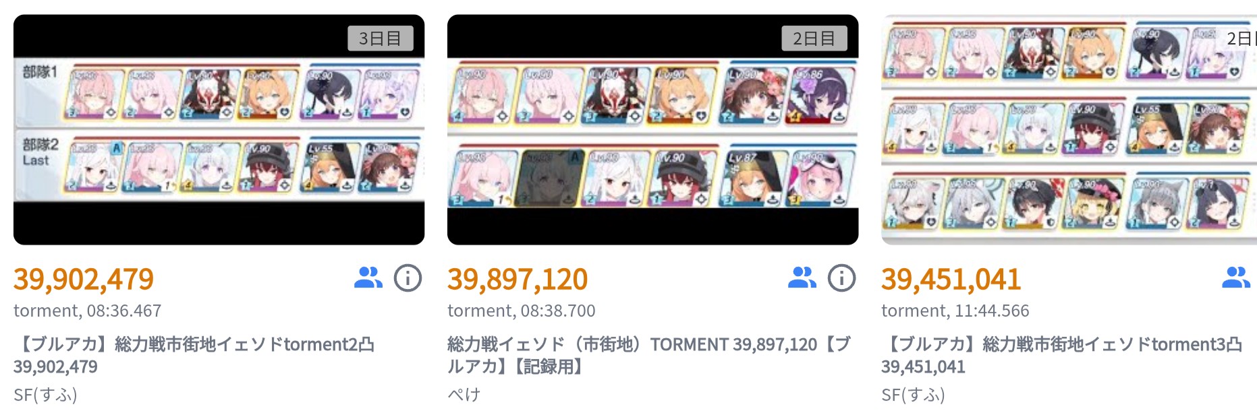Viewport: 1257px width, 419px height.
Task: Open uploader SF(すふ) under the third video
Action: 913,395
